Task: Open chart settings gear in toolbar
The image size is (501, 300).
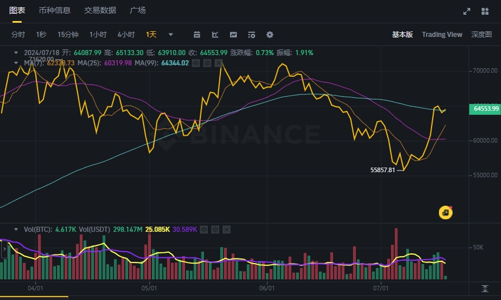Action: click(x=270, y=35)
